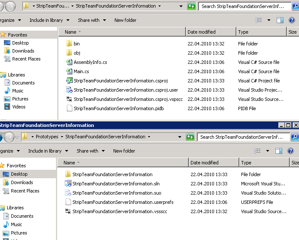The width and height of the screenshot is (299, 240).
Task: Expand the Prototypes breadcrumb arrow in bottom window
Action: (62, 137)
